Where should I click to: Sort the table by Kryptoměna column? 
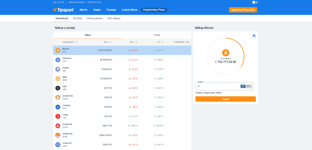point(70,42)
